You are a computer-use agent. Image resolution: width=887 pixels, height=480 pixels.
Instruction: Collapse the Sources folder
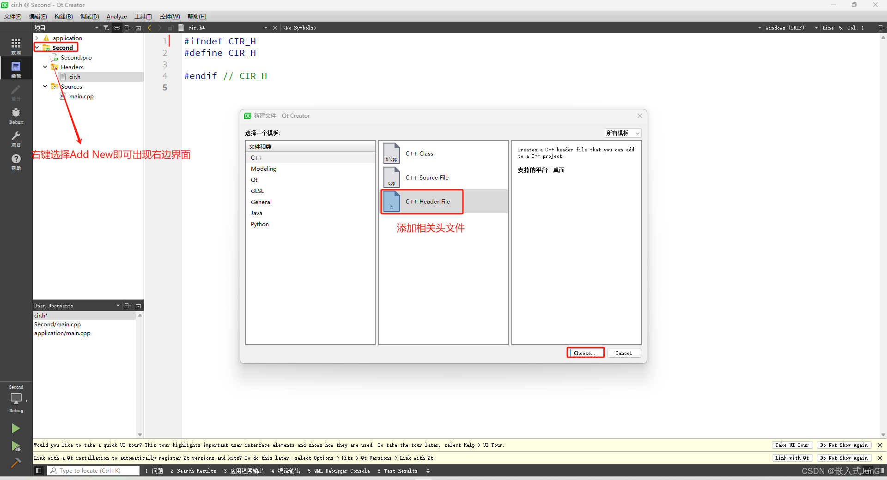tap(45, 86)
